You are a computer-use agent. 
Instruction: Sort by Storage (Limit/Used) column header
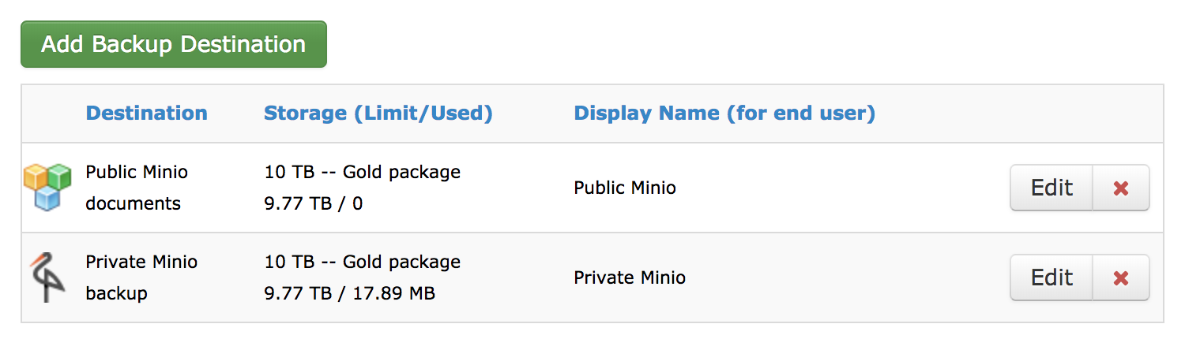[x=378, y=114]
